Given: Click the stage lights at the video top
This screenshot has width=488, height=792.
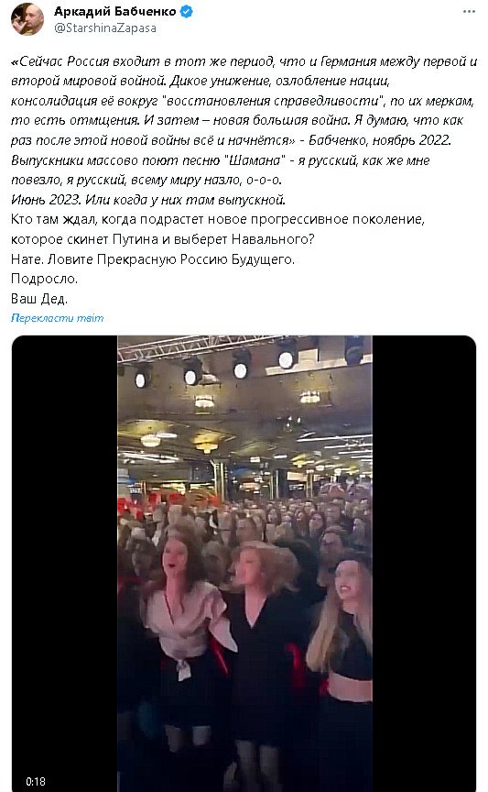Looking at the screenshot, I should 243,361.
